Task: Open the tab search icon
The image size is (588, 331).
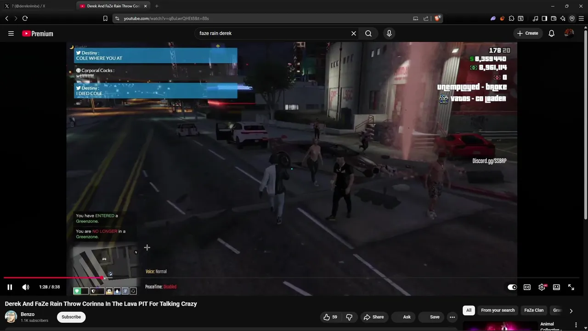Action: coord(520,18)
